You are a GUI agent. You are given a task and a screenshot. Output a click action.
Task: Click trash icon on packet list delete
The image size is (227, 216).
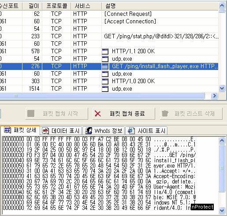point(165,113)
